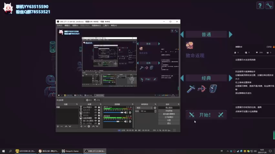This screenshot has width=275, height=154.
Task: Pop out the audio mixer dock panel
Action: (x=132, y=104)
